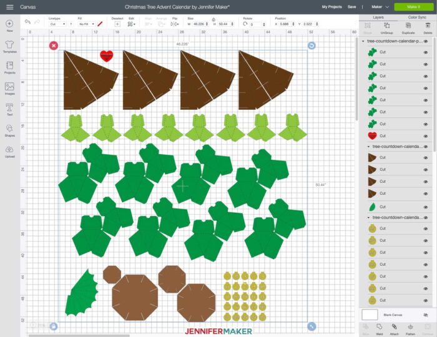Screen dimensions: 437x337
Task: Click the Width size input field
Action: click(x=199, y=24)
